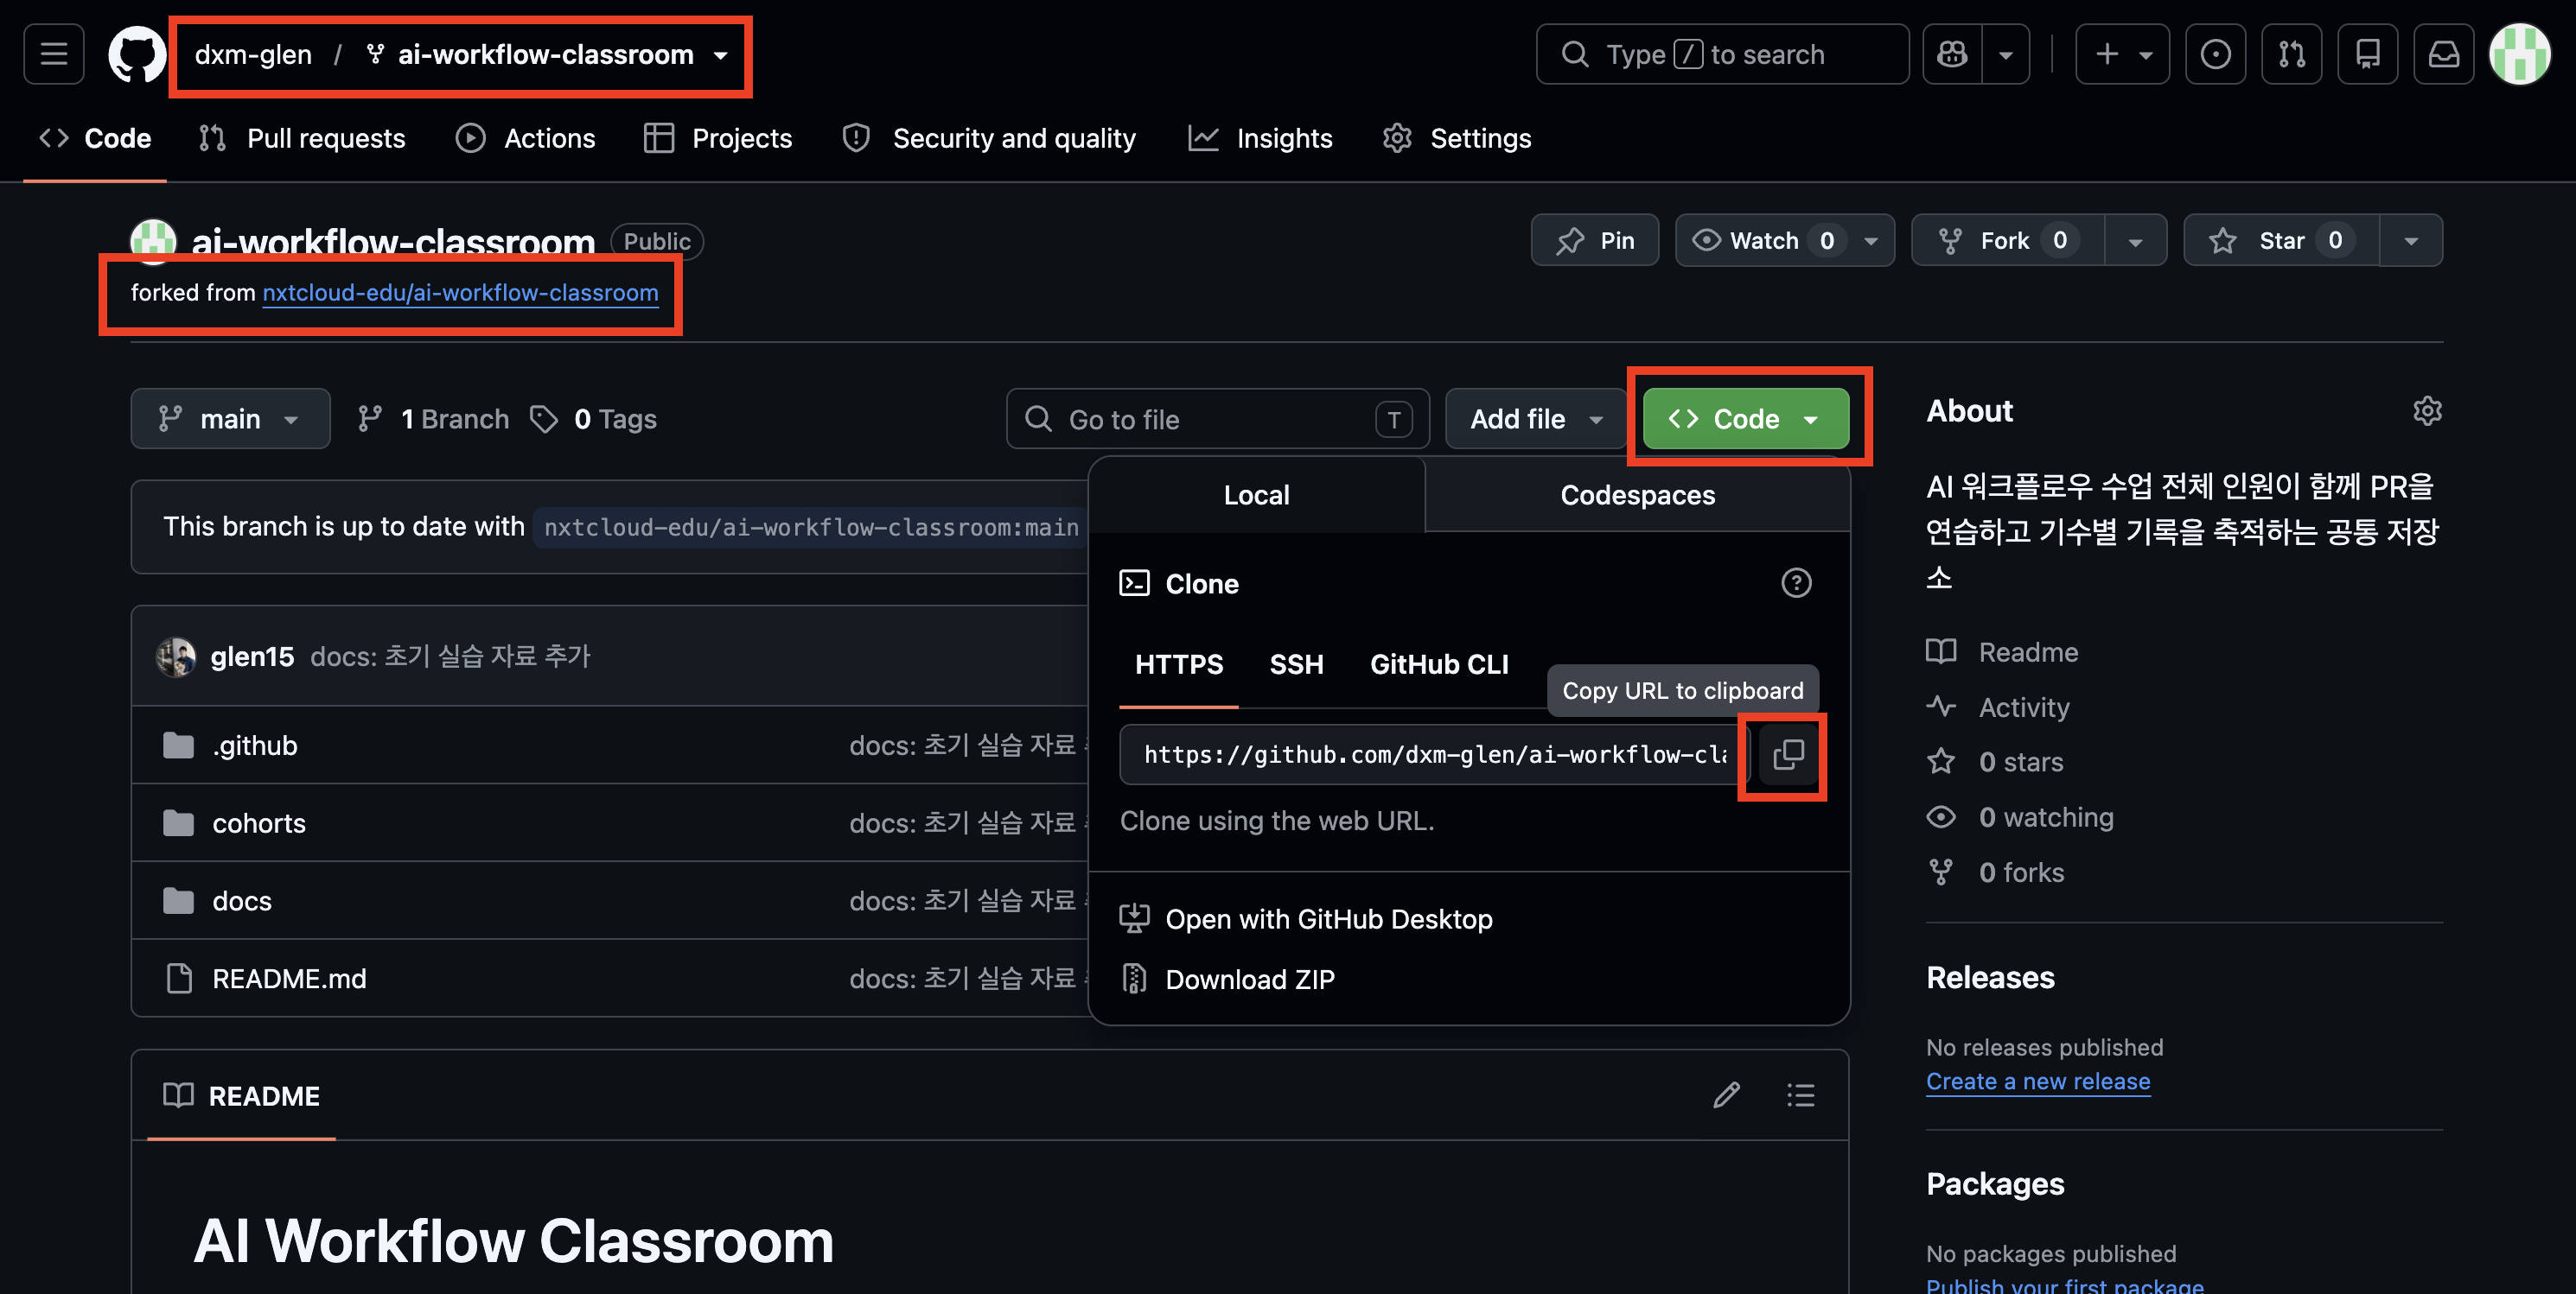Click the header search box
This screenshot has width=2576, height=1294.
[1722, 54]
